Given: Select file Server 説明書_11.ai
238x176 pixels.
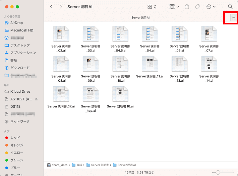Looking at the screenshot, I should pos(150,67).
